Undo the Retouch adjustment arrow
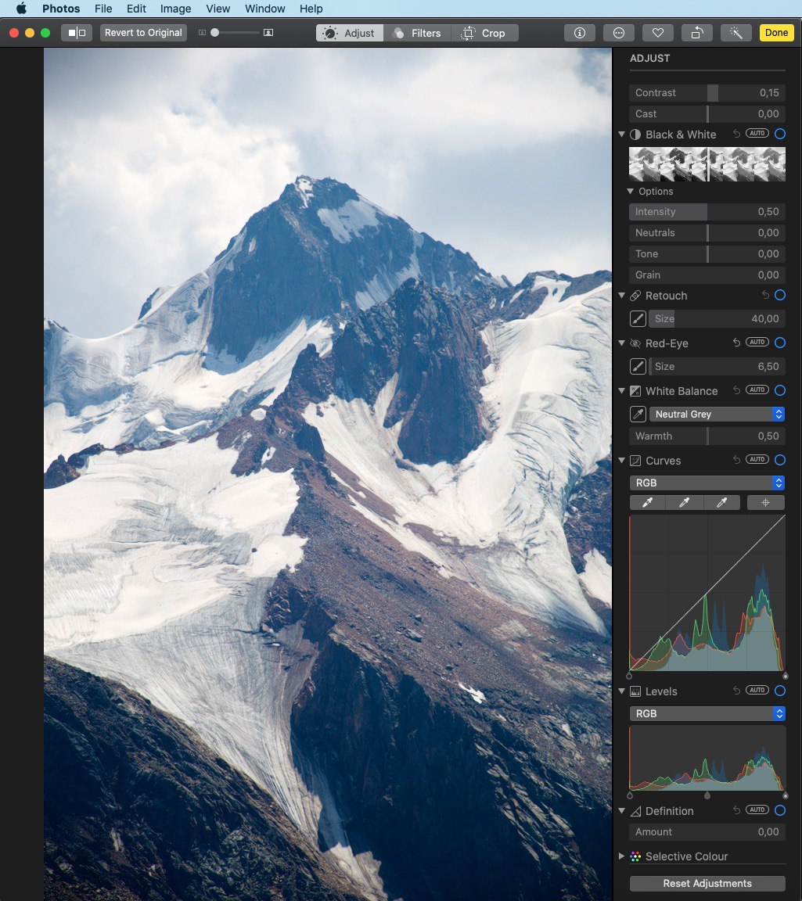The width and height of the screenshot is (802, 901). click(765, 295)
